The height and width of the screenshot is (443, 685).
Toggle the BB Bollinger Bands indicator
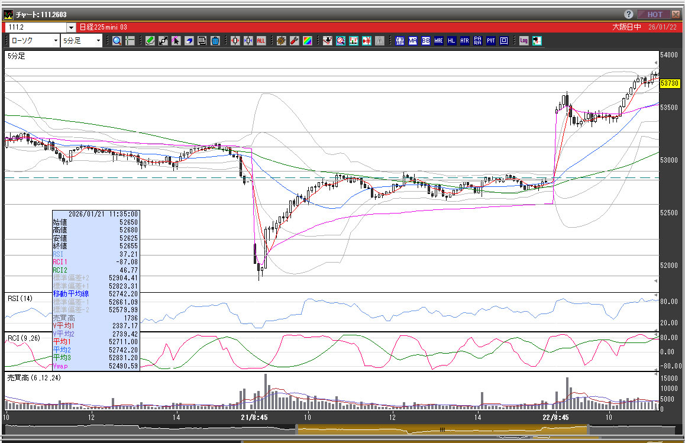426,41
